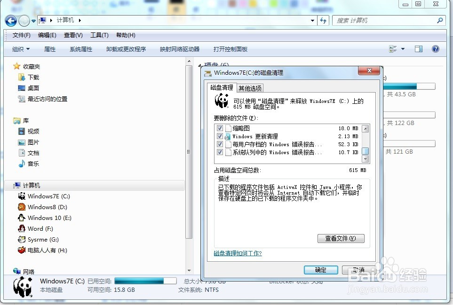Click 打开控制面板
This screenshot has width=453, height=305.
point(230,49)
